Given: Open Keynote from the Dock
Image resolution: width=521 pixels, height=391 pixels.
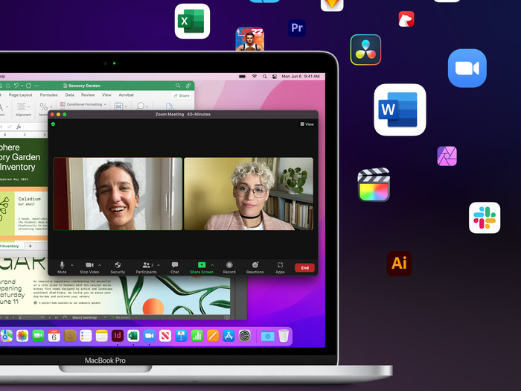Looking at the screenshot, I should tap(181, 336).
